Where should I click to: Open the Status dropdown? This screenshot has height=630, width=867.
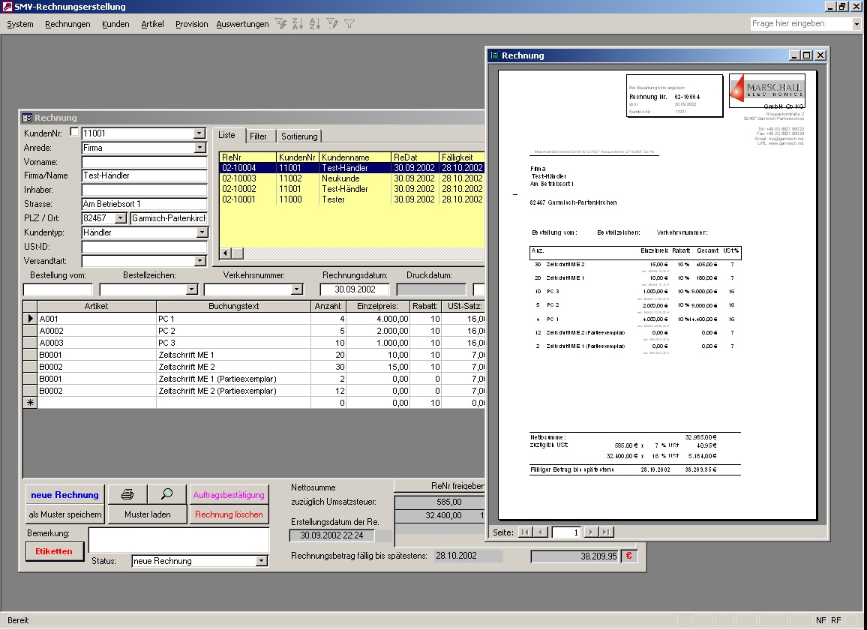coord(262,562)
